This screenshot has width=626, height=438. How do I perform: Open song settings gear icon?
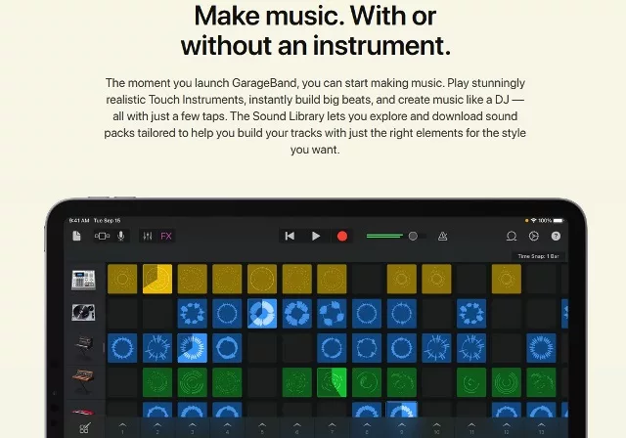[534, 237]
